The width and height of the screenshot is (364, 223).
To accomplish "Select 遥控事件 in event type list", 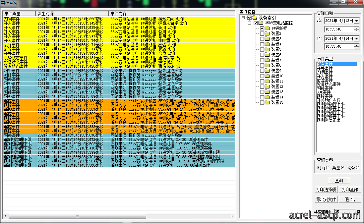I will tap(325, 96).
